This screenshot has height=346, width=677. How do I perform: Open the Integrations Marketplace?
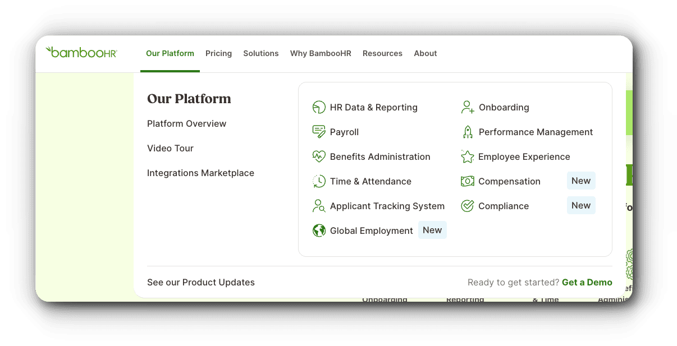[200, 173]
